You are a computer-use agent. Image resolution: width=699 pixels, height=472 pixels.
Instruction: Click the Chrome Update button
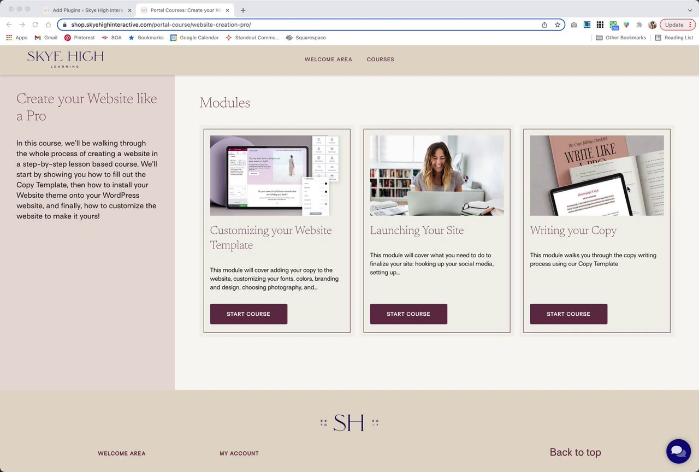[677, 25]
